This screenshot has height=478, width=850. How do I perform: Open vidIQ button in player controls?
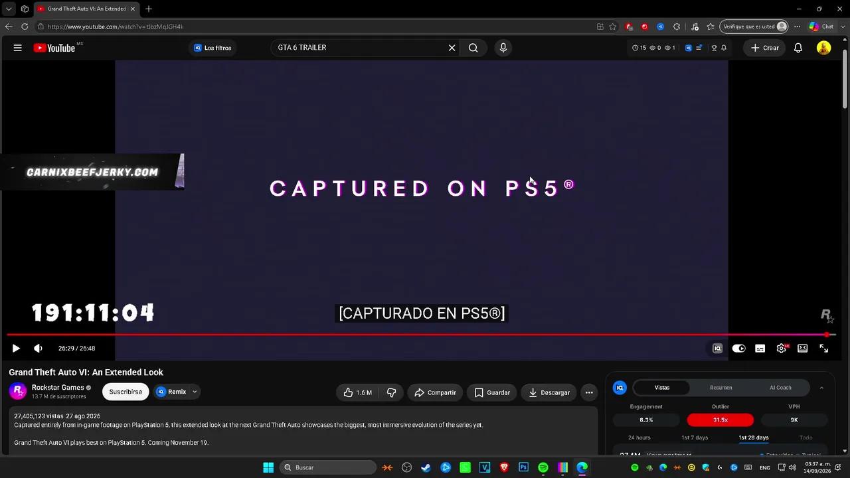point(717,348)
